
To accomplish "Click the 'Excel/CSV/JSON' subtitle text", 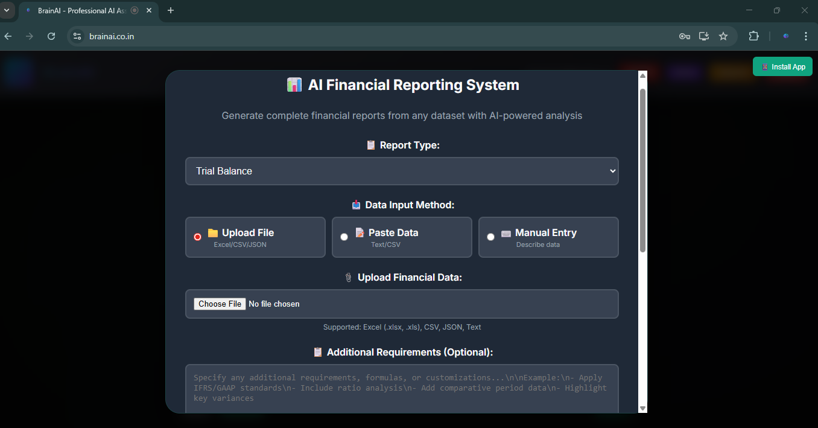I will [240, 245].
